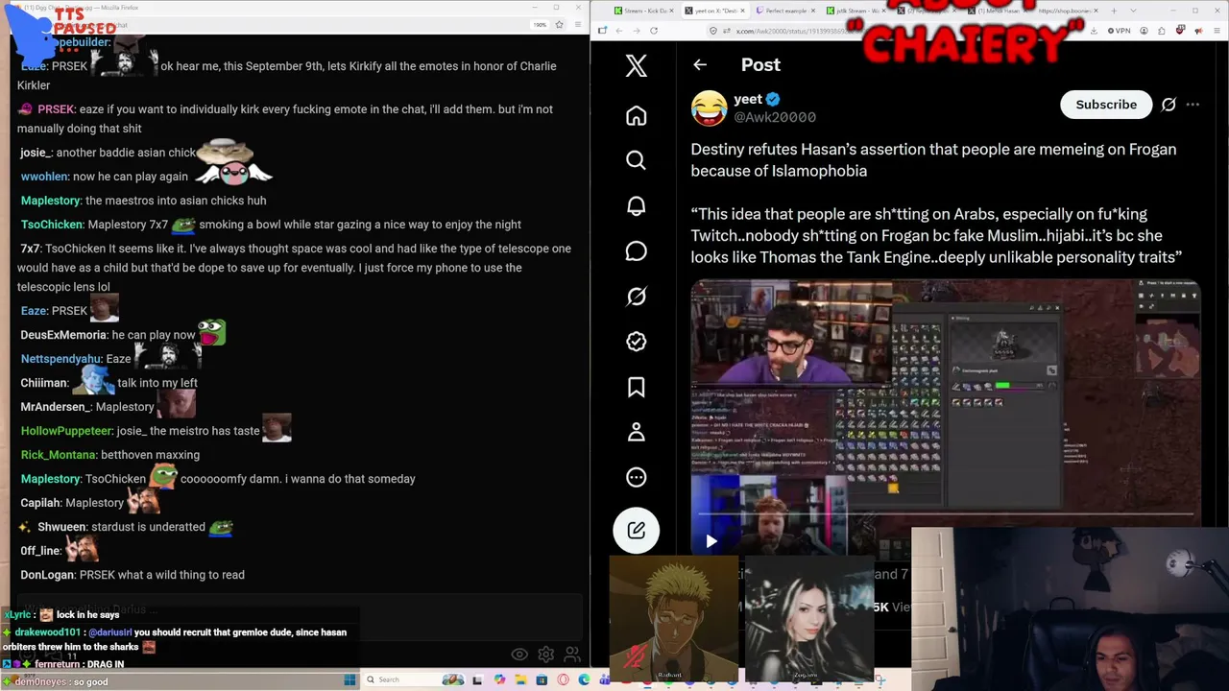Viewport: 1229px width, 691px height.
Task: Open Bookmarks in X sidebar
Action: click(636, 387)
